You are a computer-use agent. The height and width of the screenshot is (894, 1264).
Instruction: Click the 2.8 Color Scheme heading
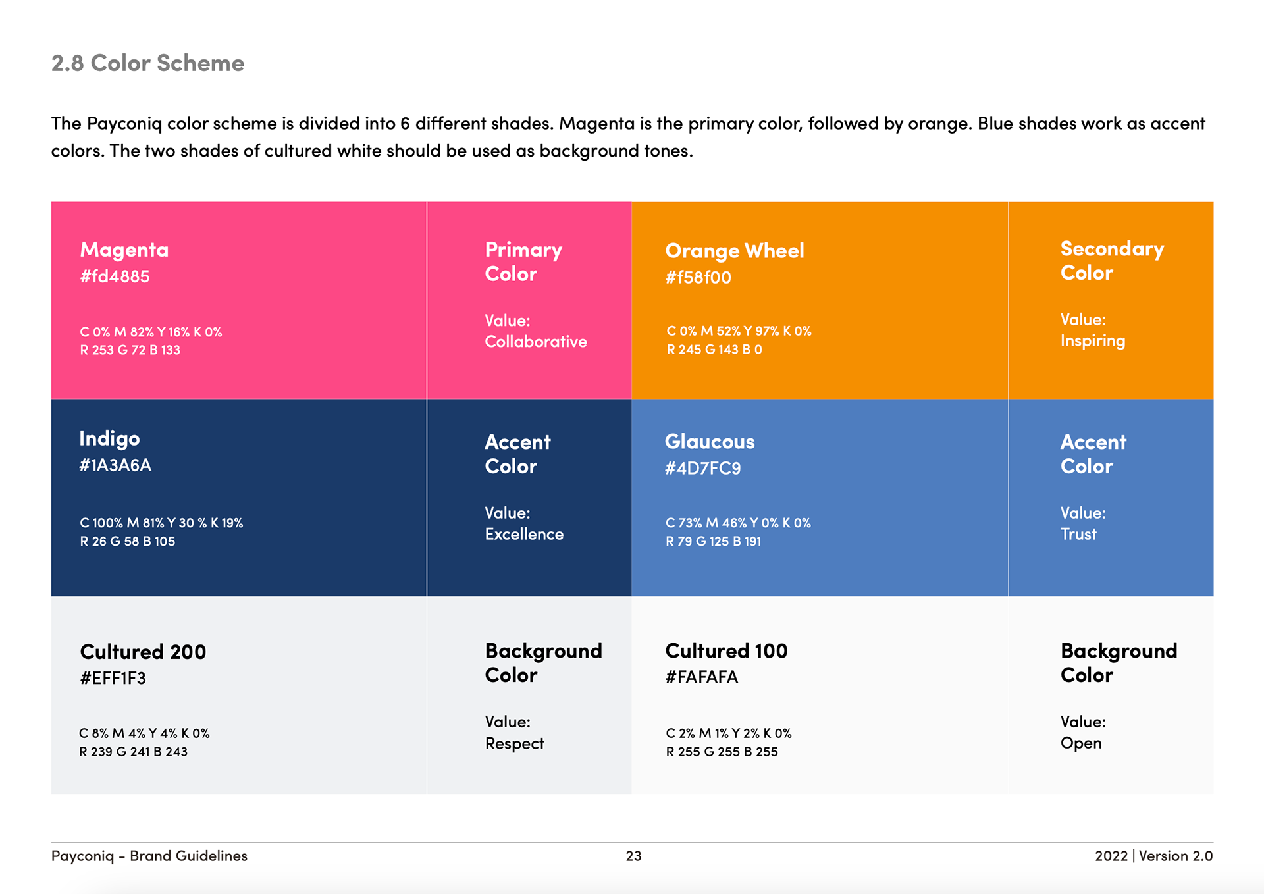click(x=147, y=63)
